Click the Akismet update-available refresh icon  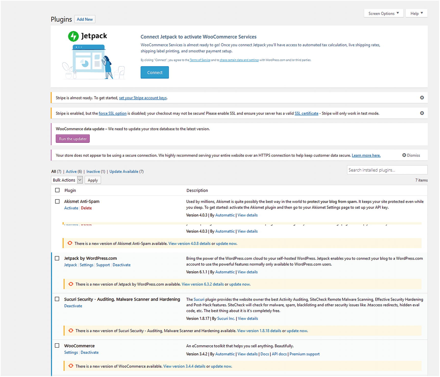(x=70, y=243)
